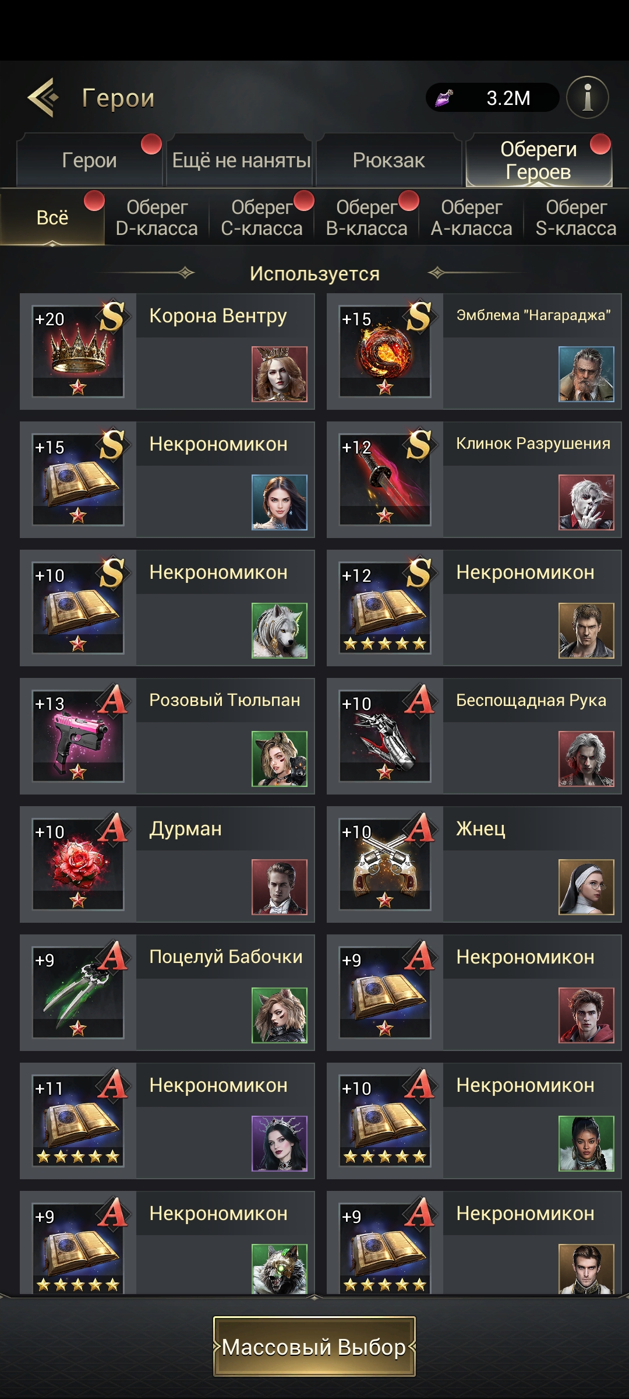Open the info icon in header
The image size is (629, 1399).
point(588,97)
